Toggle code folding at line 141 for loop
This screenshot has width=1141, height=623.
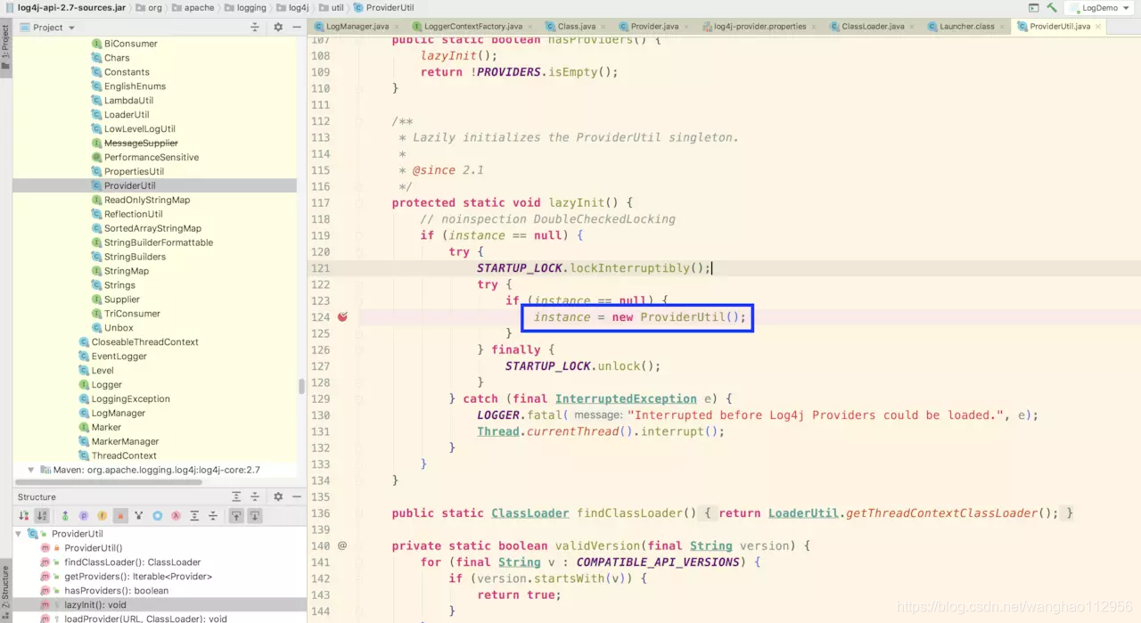coord(358,562)
